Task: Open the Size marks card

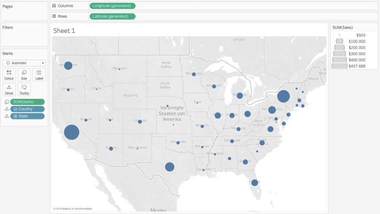Action: click(x=24, y=75)
